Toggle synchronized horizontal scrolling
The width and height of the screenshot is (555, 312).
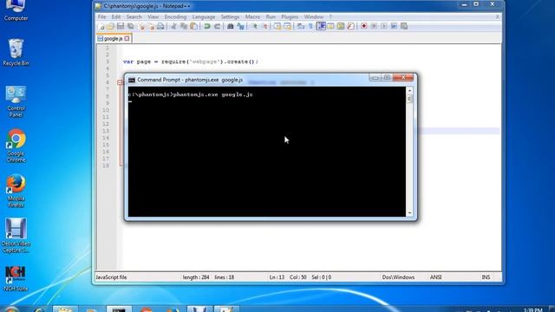tap(287, 26)
